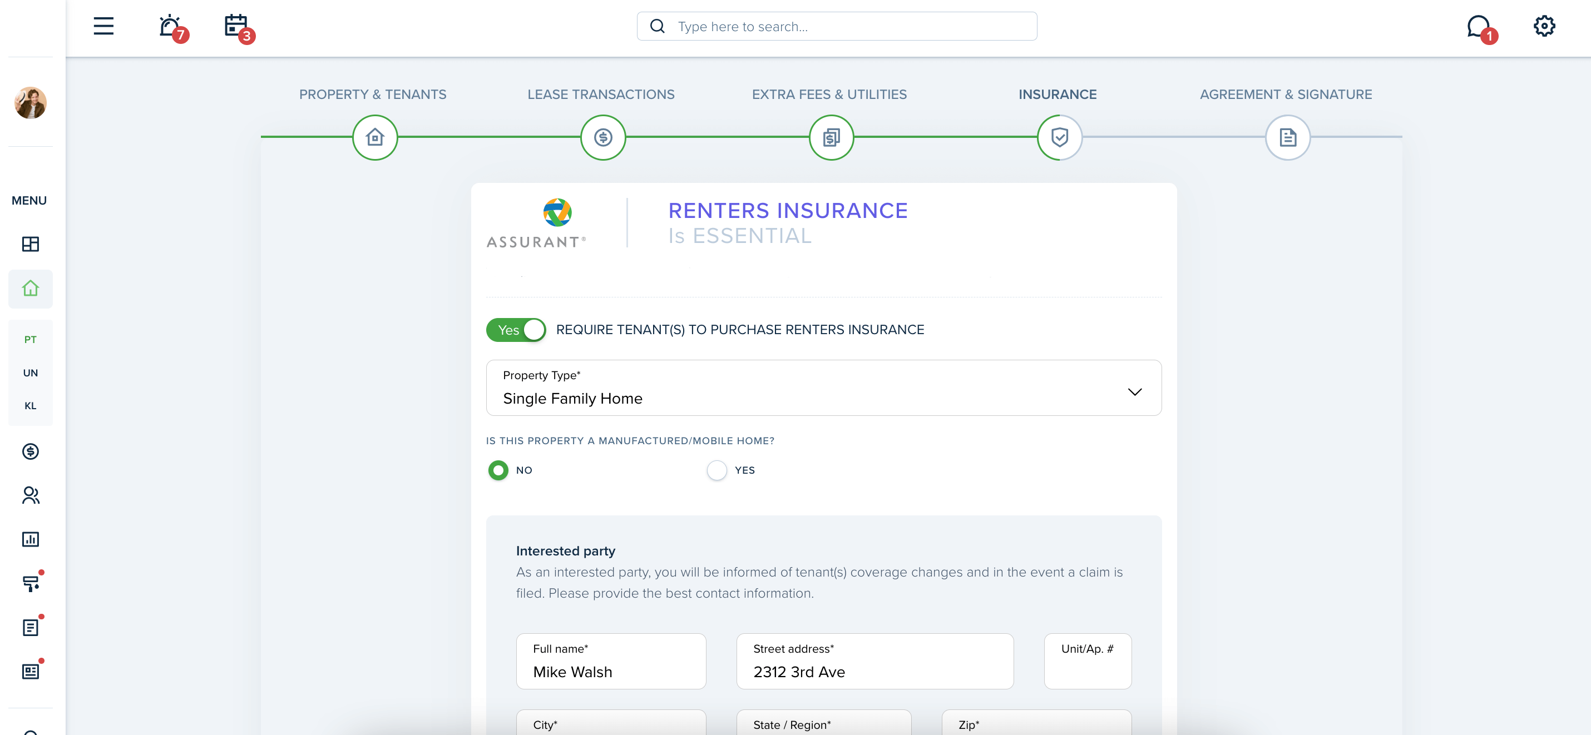Click the Insurance shield step icon
Image resolution: width=1591 pixels, height=735 pixels.
1059,137
